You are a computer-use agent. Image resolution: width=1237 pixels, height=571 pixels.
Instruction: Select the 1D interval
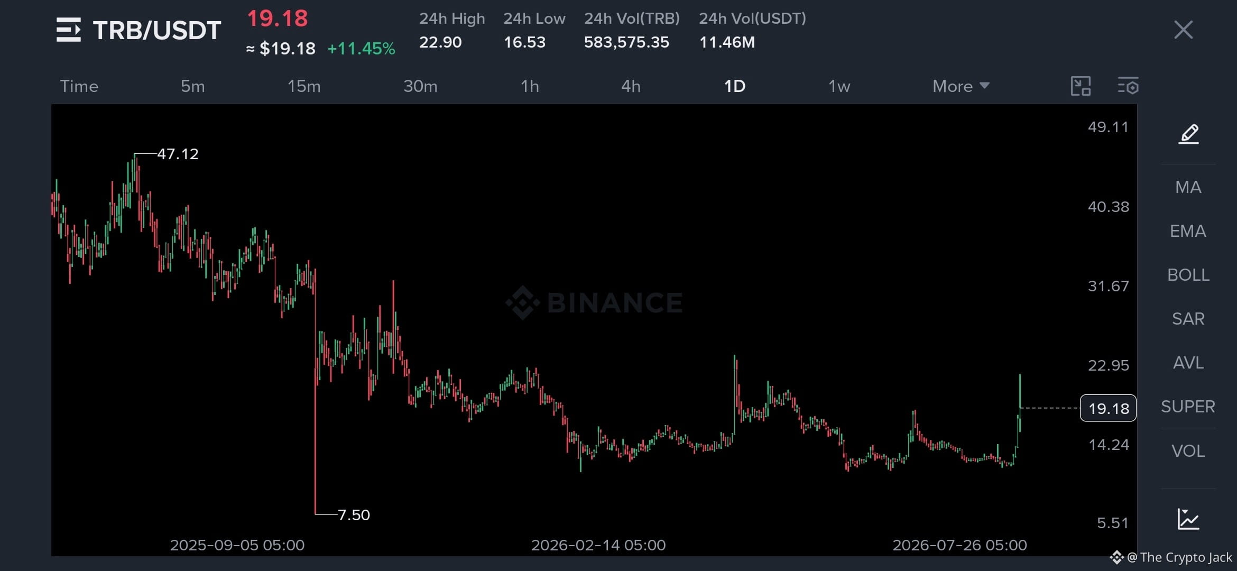click(734, 86)
